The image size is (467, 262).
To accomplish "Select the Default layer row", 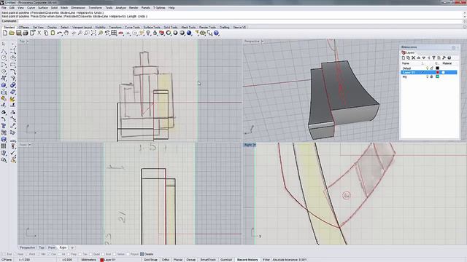I will [429, 68].
